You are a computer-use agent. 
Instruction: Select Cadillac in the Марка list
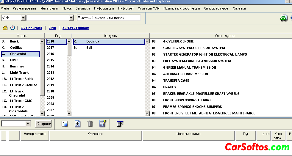(x=16, y=48)
